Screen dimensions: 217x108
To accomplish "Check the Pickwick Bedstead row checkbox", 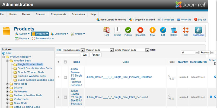I will click(x=65, y=77).
